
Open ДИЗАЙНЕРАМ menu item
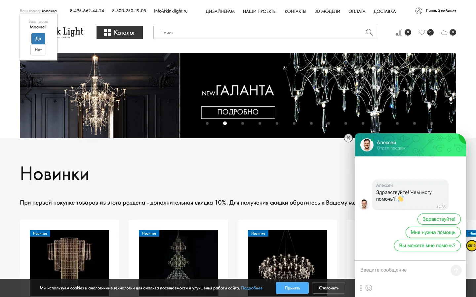[x=220, y=11]
